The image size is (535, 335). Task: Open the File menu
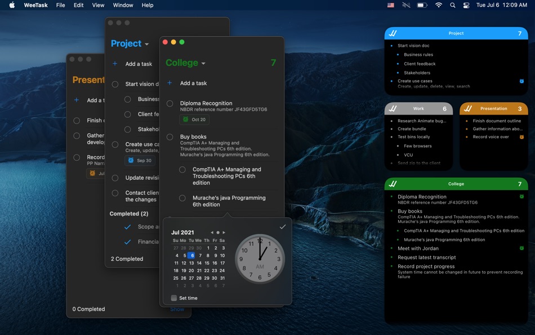pyautogui.click(x=60, y=5)
